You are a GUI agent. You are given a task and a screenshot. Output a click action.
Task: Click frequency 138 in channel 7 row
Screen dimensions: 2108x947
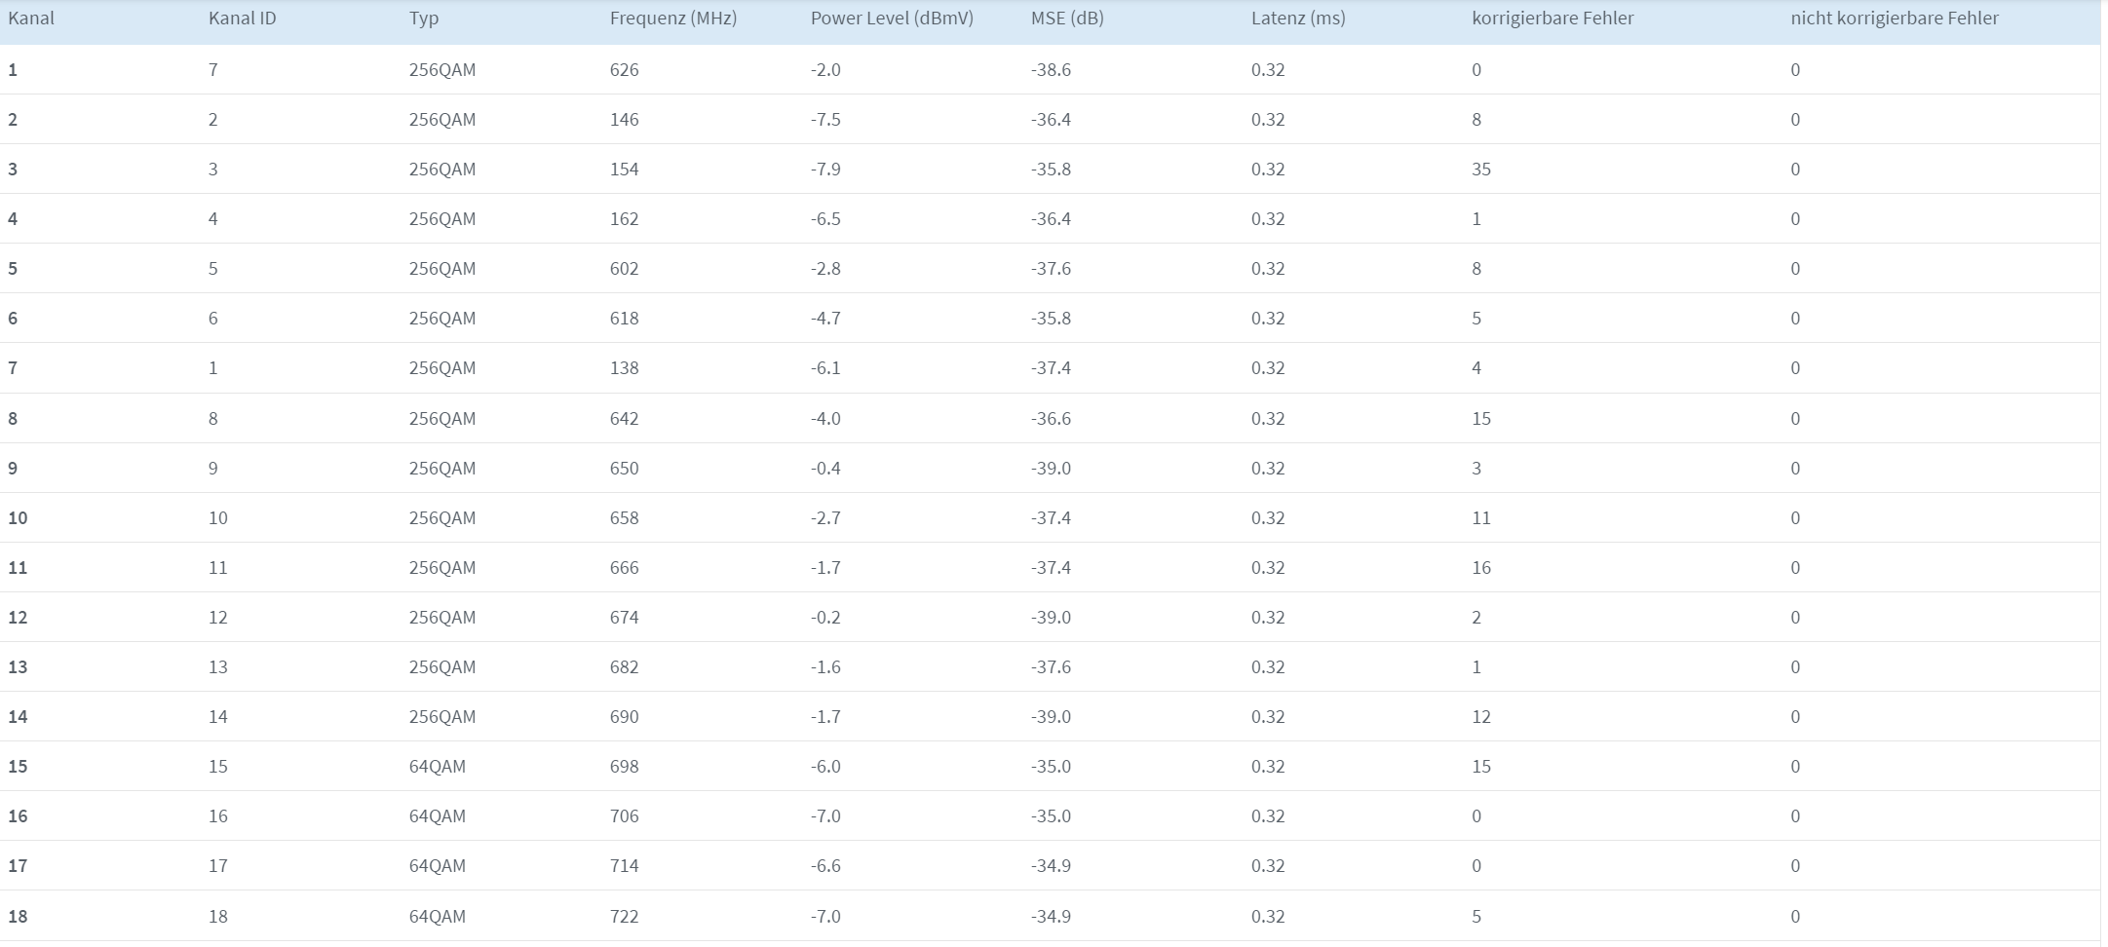625,368
